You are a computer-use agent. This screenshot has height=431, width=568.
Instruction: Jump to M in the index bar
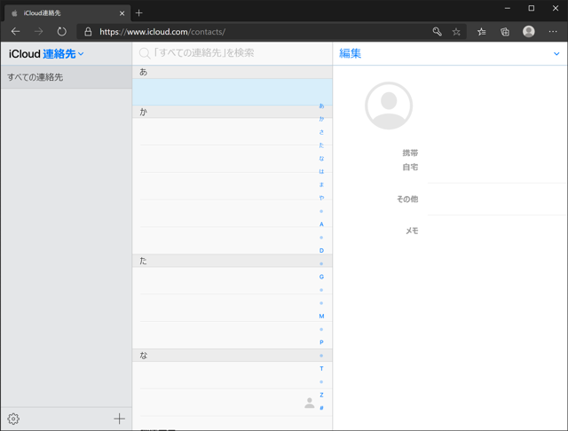click(x=321, y=317)
